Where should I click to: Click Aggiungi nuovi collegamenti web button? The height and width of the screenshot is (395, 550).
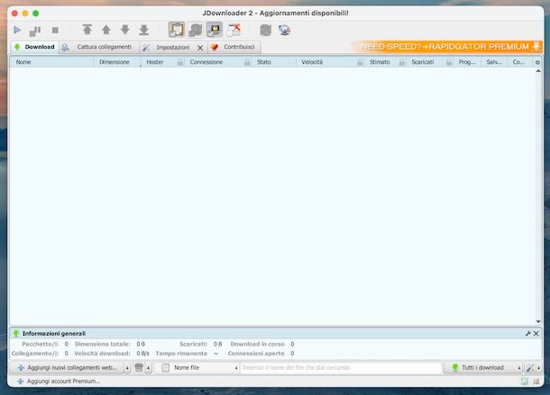67,368
